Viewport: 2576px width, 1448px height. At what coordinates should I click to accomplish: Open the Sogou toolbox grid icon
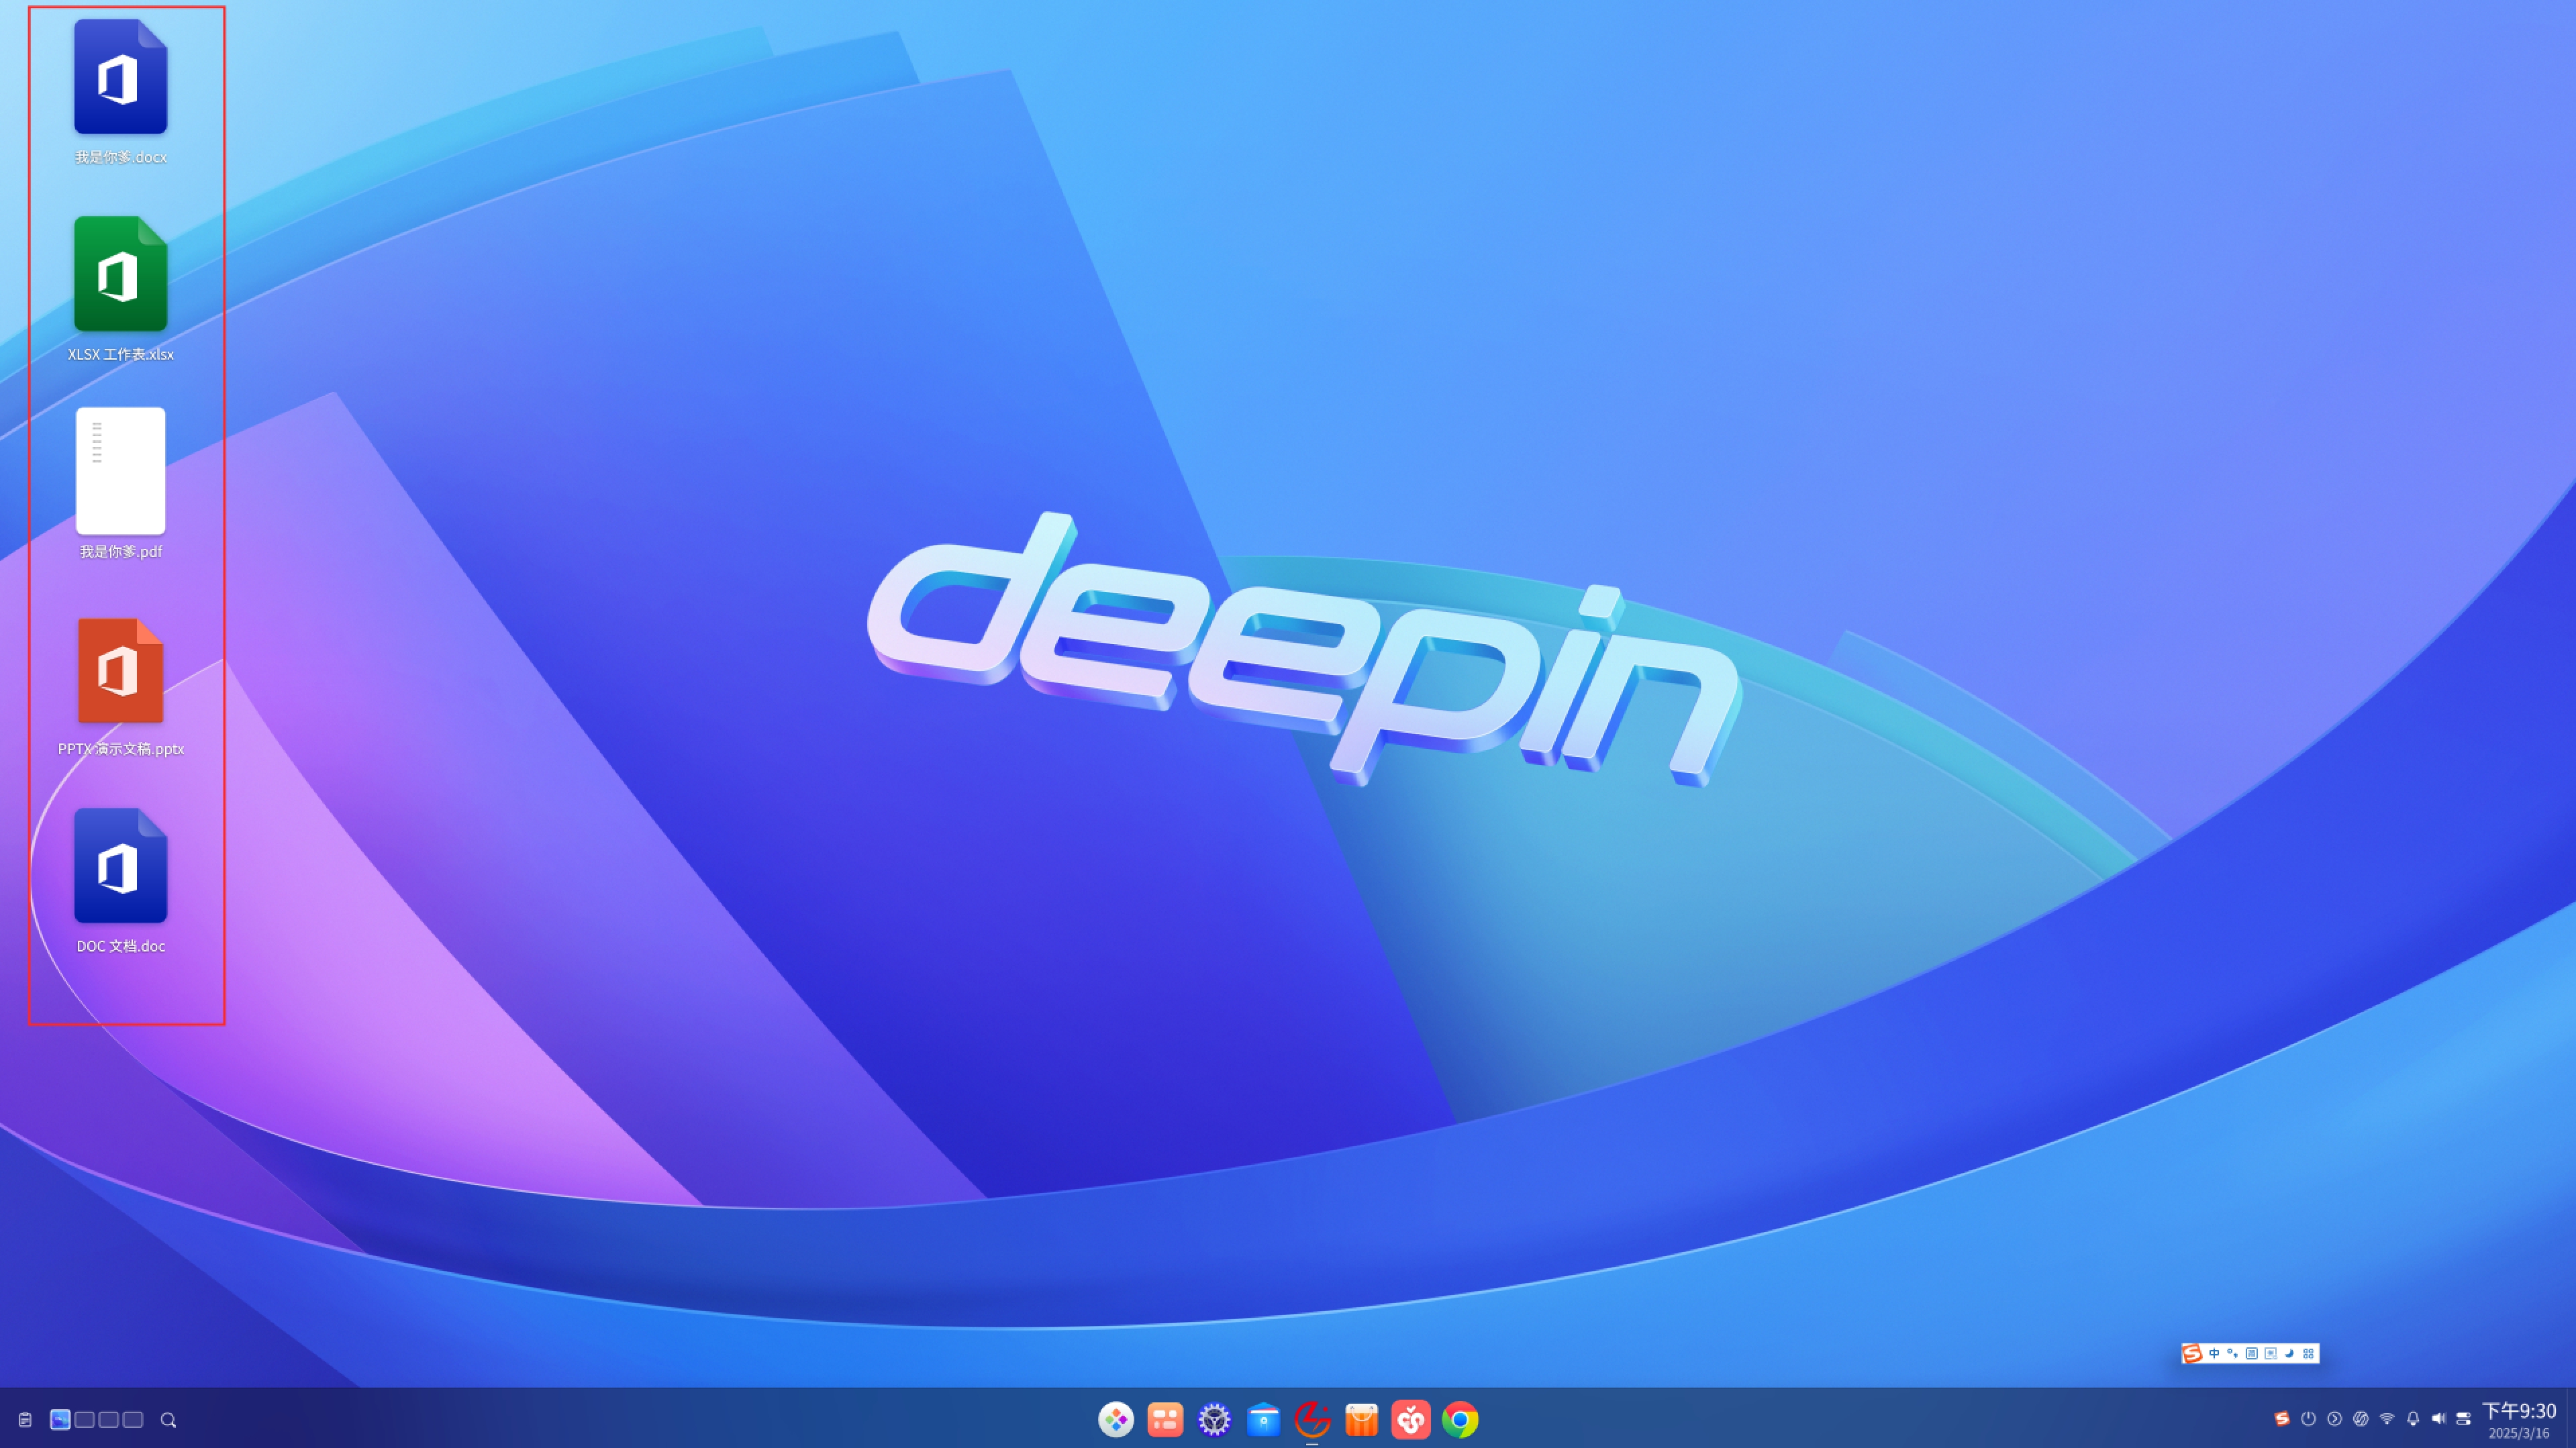pos(2309,1353)
